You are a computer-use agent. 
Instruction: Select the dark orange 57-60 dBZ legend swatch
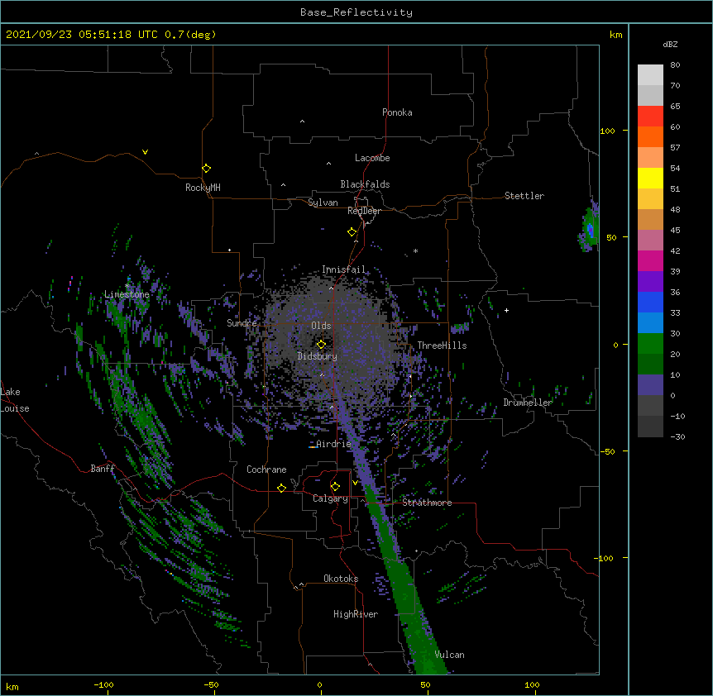650,137
